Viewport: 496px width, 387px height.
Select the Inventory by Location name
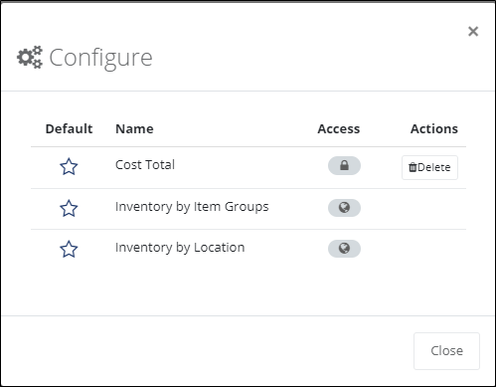click(x=180, y=248)
